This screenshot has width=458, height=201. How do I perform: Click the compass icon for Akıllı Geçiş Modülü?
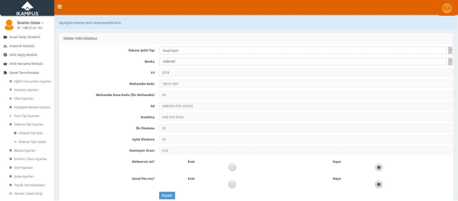(5, 55)
